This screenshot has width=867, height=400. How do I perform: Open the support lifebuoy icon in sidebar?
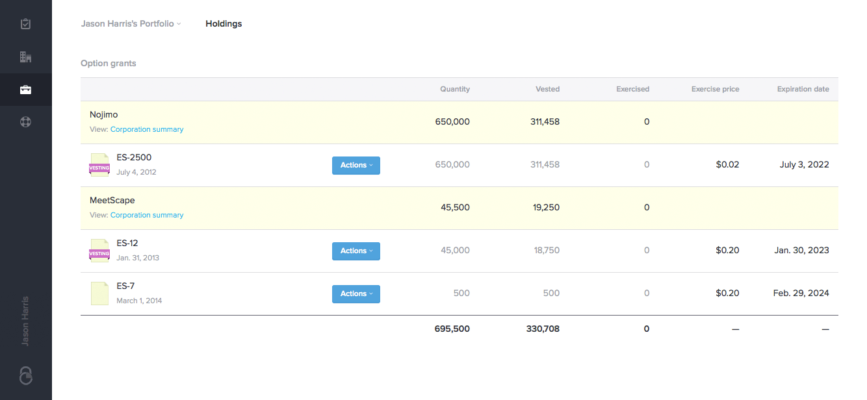point(25,122)
